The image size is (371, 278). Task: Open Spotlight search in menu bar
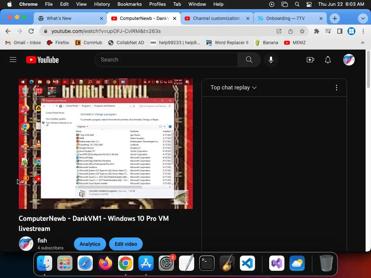(297, 4)
